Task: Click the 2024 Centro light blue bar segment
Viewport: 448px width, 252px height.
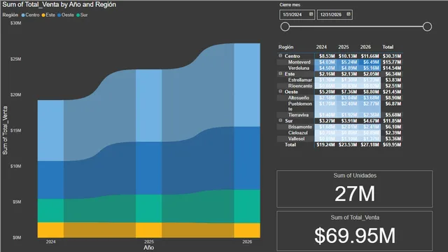Action: (x=50, y=130)
